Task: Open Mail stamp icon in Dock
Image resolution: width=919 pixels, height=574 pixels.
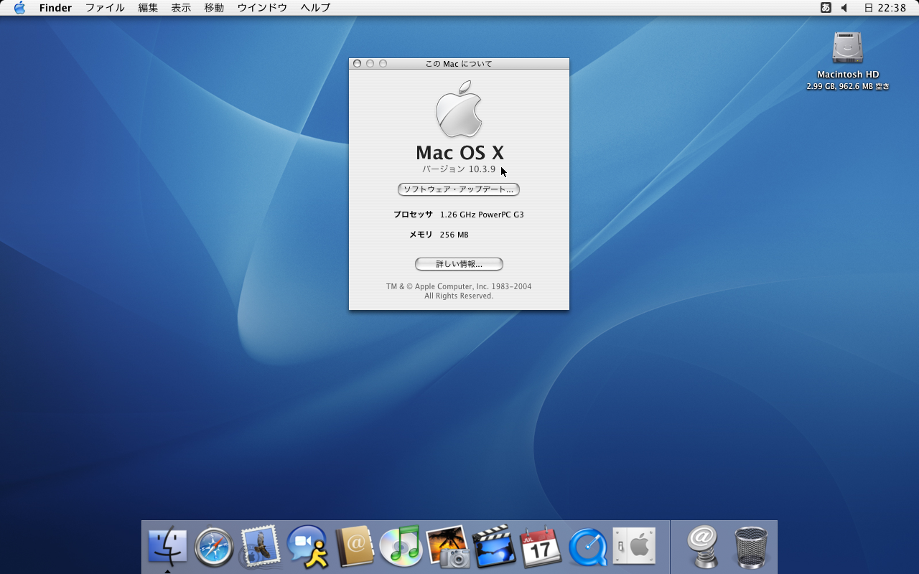Action: pyautogui.click(x=260, y=547)
